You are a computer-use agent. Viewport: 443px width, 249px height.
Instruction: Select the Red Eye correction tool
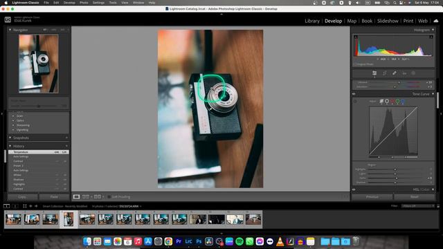tap(404, 73)
